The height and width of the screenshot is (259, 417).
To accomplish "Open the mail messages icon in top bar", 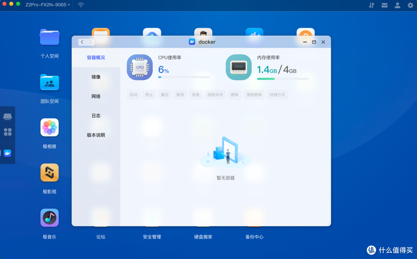I will 385,5.
